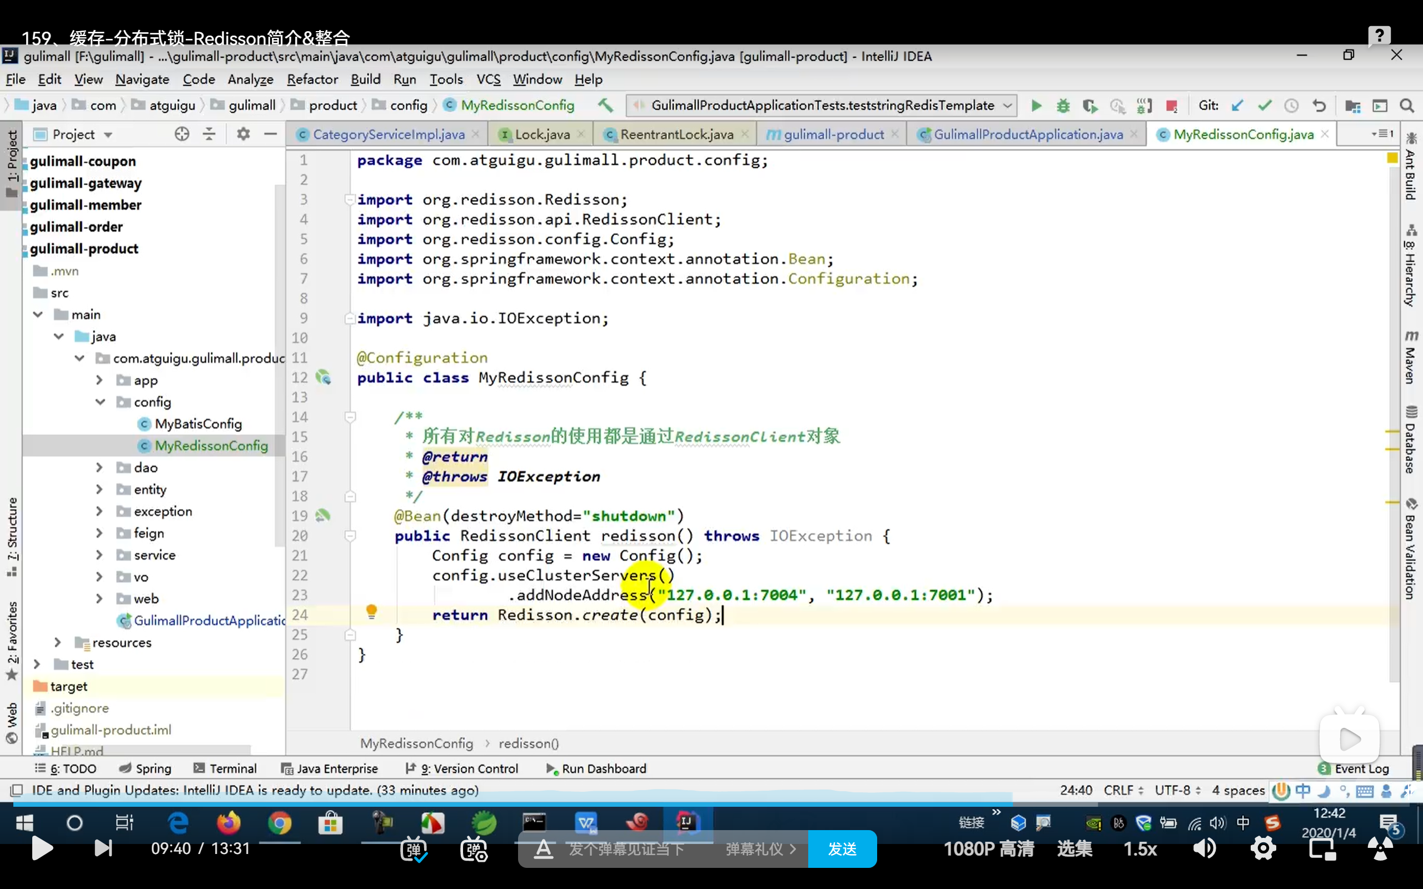Click the red Stop icon

click(x=1171, y=106)
